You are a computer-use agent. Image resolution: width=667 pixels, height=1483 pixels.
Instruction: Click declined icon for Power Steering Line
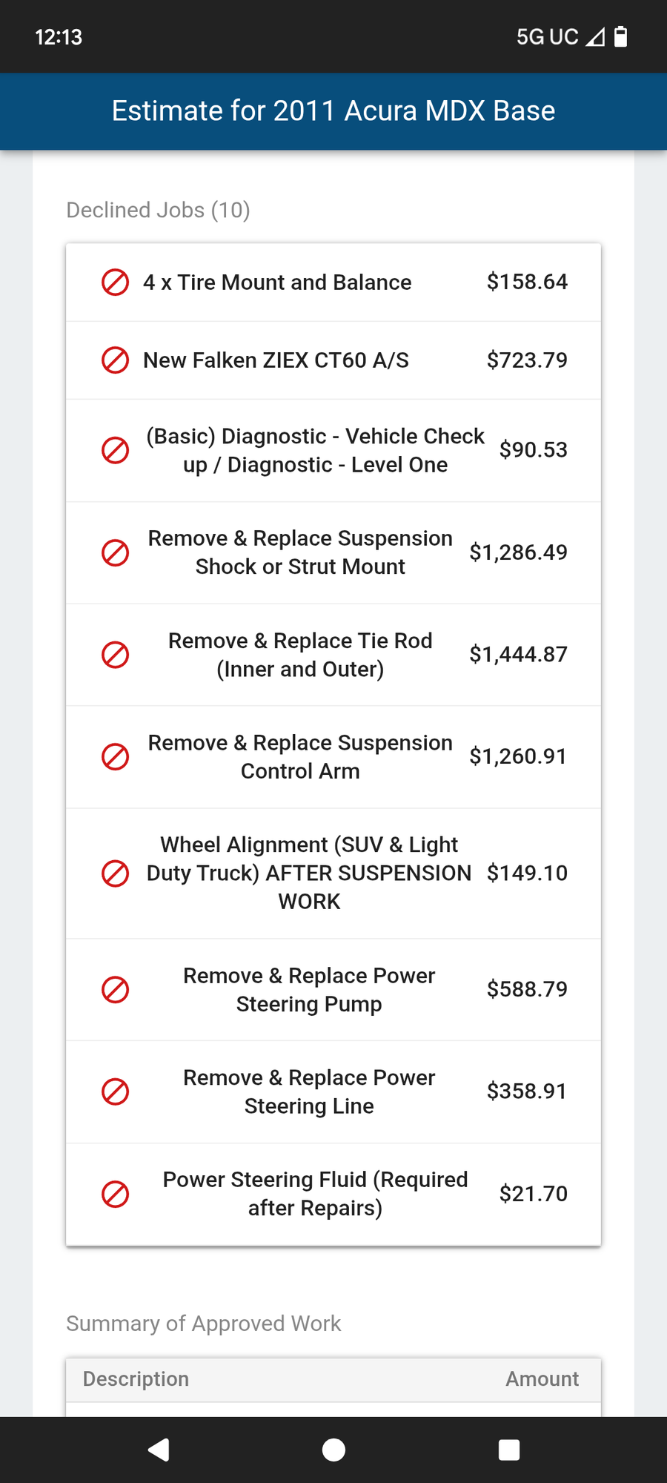pos(115,1091)
